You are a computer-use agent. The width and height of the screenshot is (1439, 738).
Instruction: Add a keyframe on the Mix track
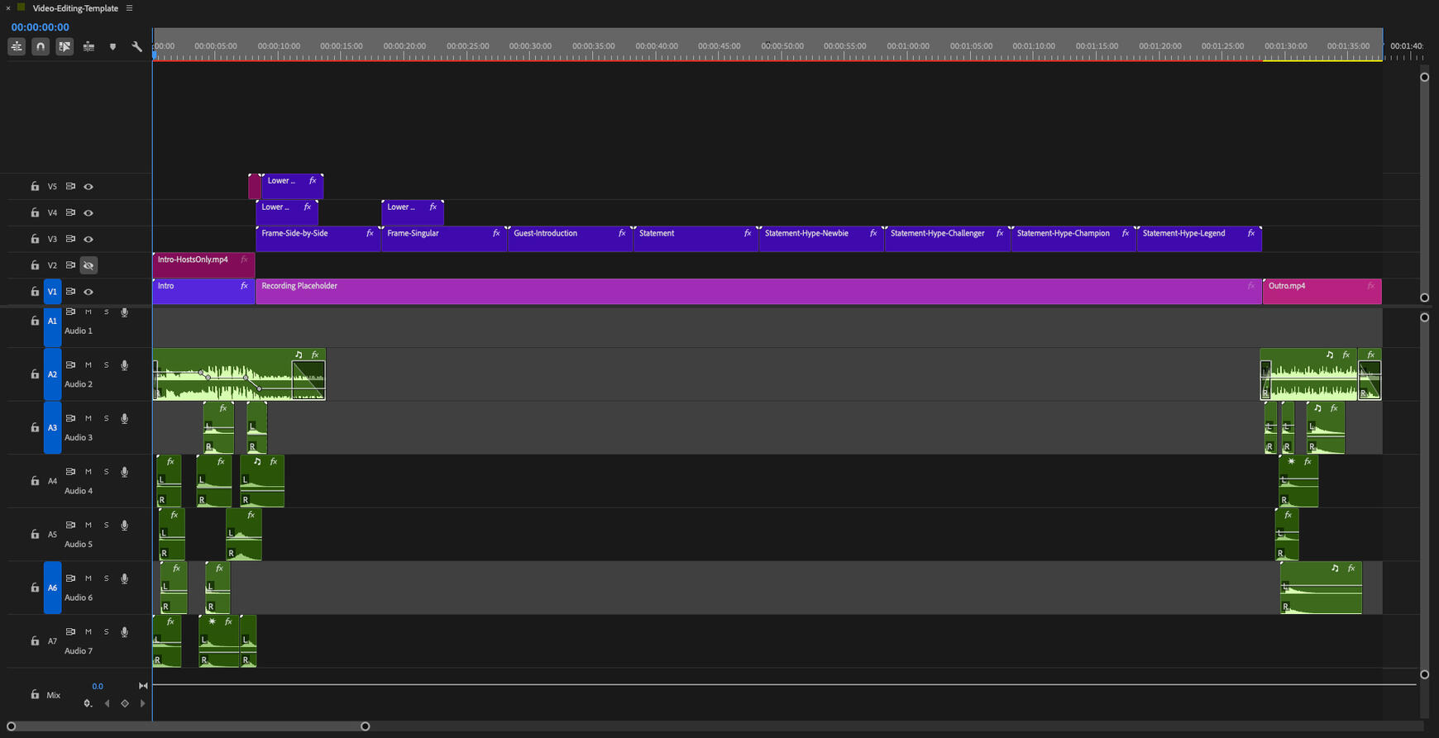[125, 703]
